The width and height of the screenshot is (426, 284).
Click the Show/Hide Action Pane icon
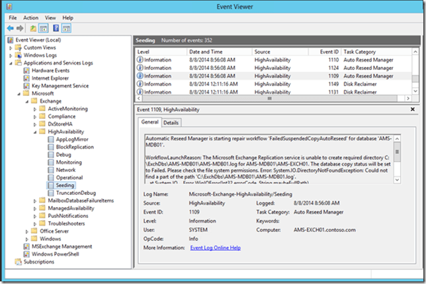tap(67, 28)
